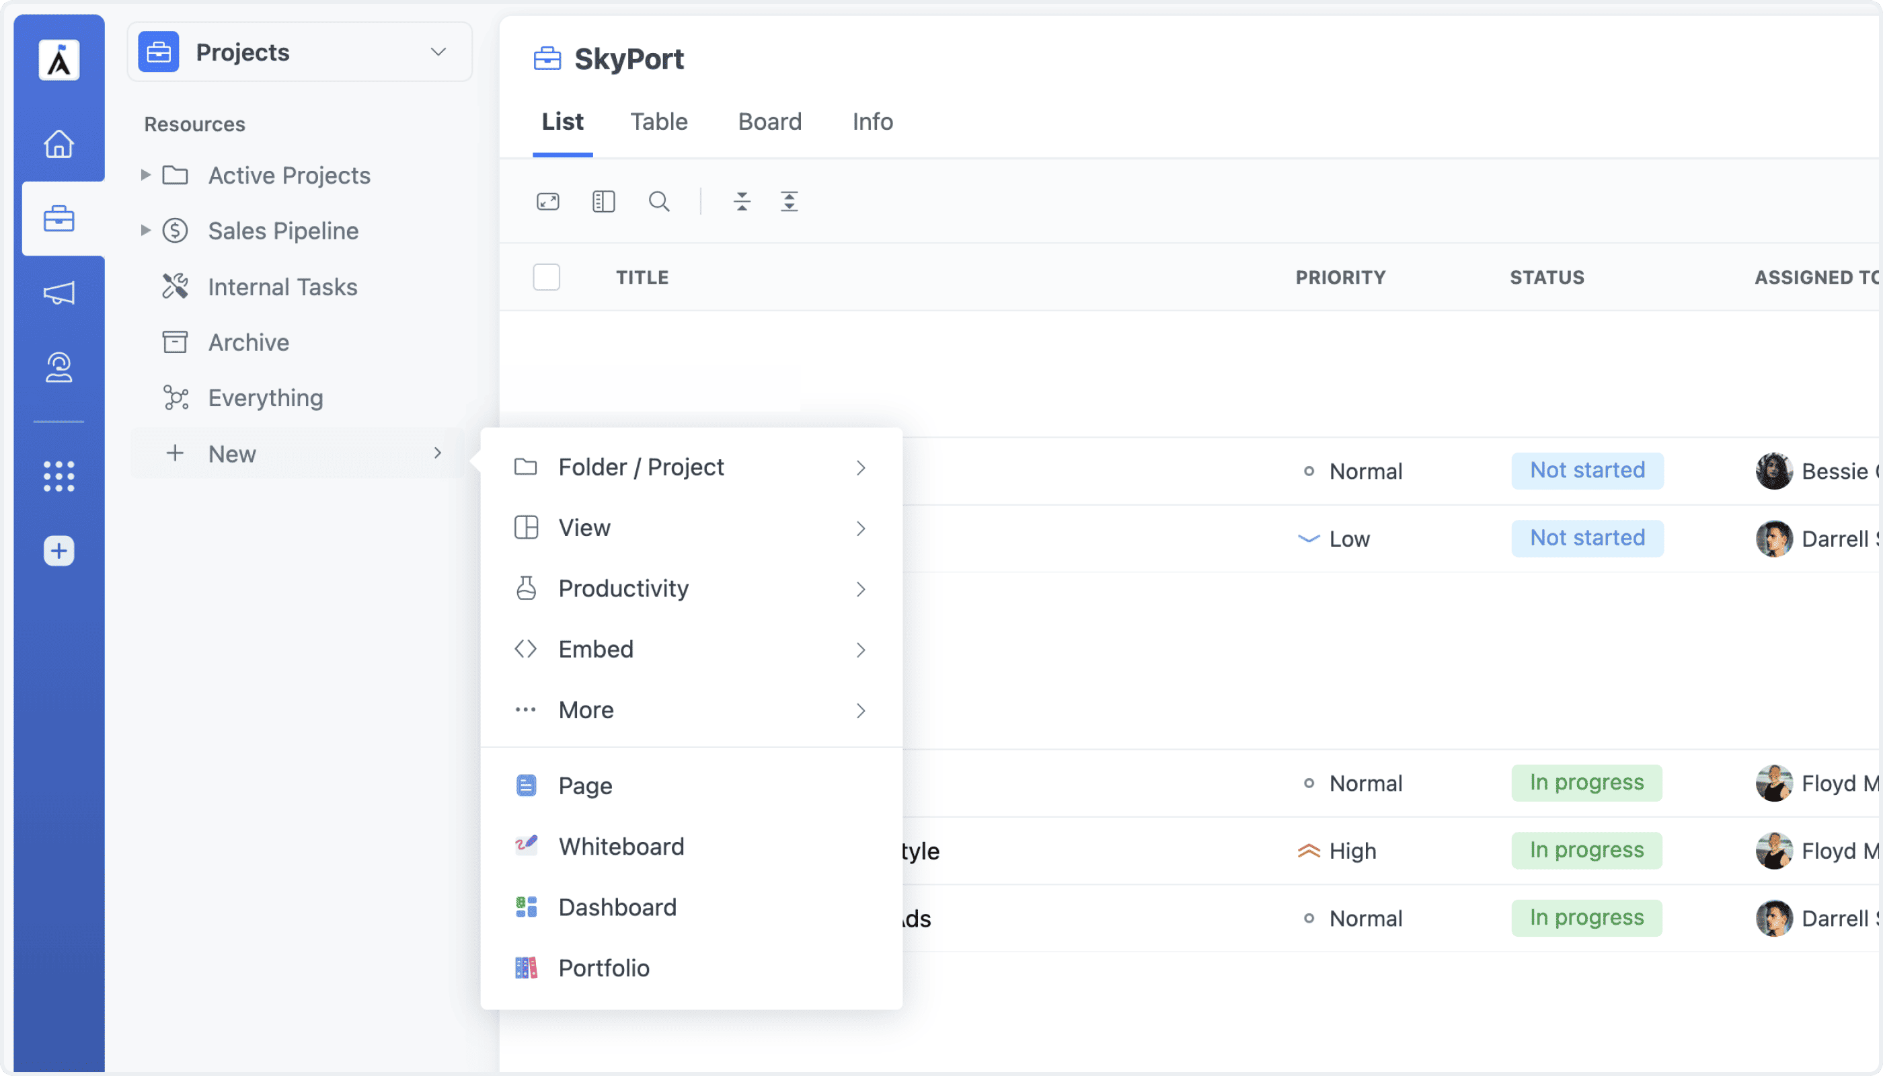
Task: Select Whiteboard from the New menu
Action: (621, 846)
